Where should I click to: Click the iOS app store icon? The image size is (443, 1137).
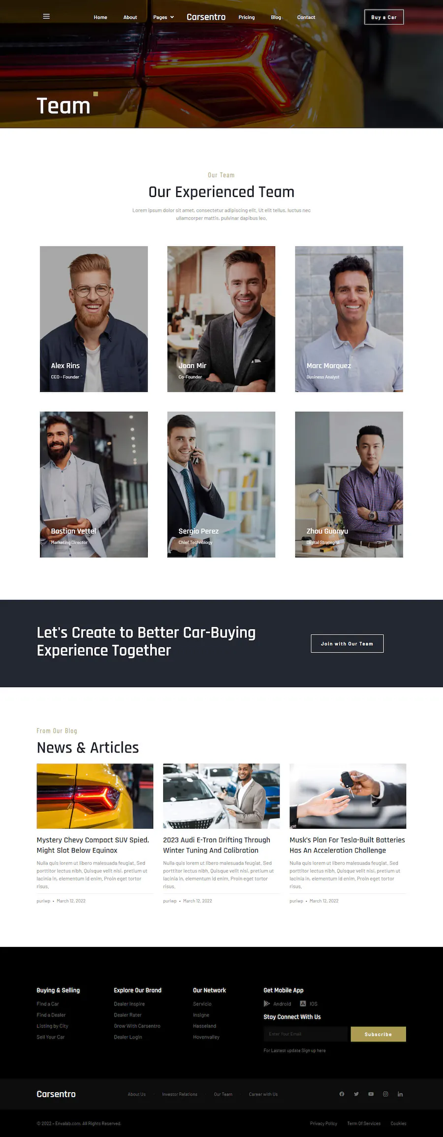tap(303, 1003)
